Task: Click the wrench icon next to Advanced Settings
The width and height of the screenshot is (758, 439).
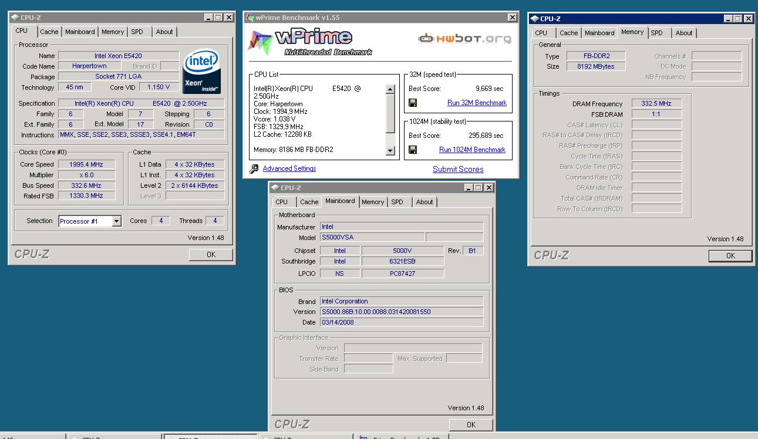Action: click(x=254, y=169)
